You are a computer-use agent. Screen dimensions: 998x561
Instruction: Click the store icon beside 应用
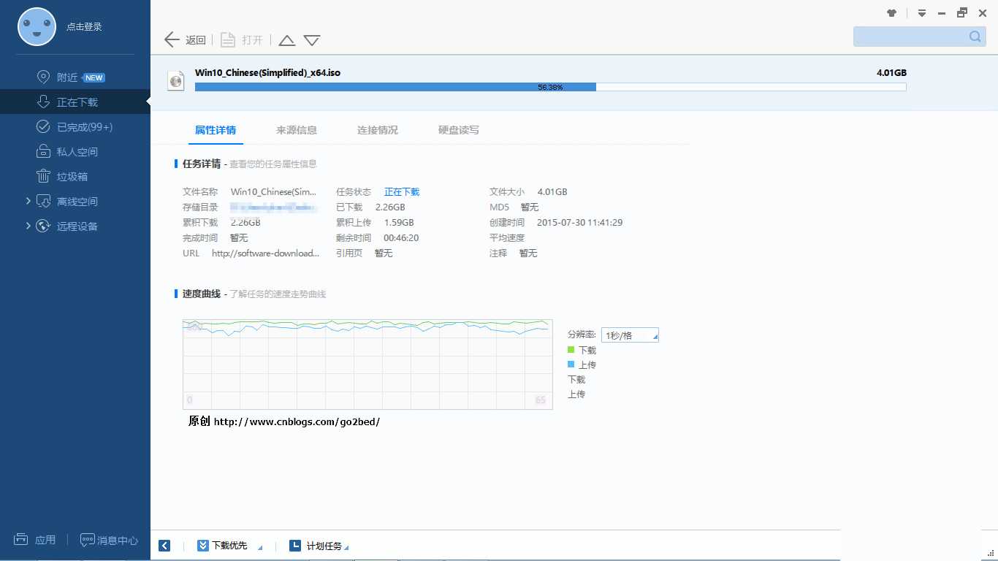(21, 540)
